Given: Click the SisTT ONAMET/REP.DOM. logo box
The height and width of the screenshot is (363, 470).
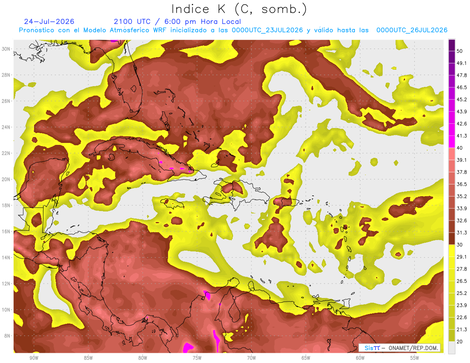Looking at the screenshot, I should point(399,348).
